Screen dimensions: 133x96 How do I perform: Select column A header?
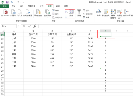[x=14, y=31]
